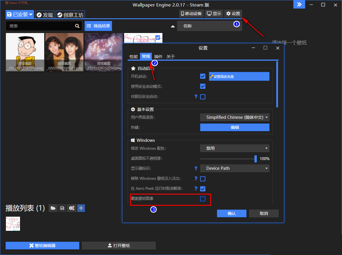Image resolution: width=342 pixels, height=255 pixels.
Task: Toggle 休眠后安全启动 checkbox
Action: coord(203,97)
